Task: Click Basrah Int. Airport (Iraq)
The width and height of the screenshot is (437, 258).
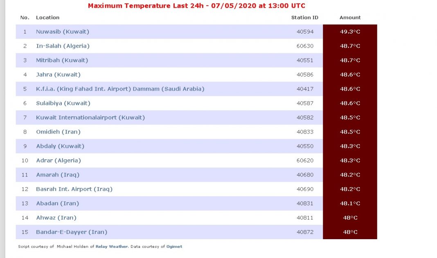Action: 74,189
